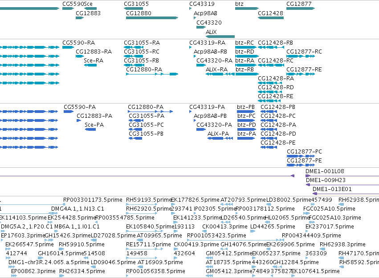Select the AT20793.5prime EST label

(243, 200)
